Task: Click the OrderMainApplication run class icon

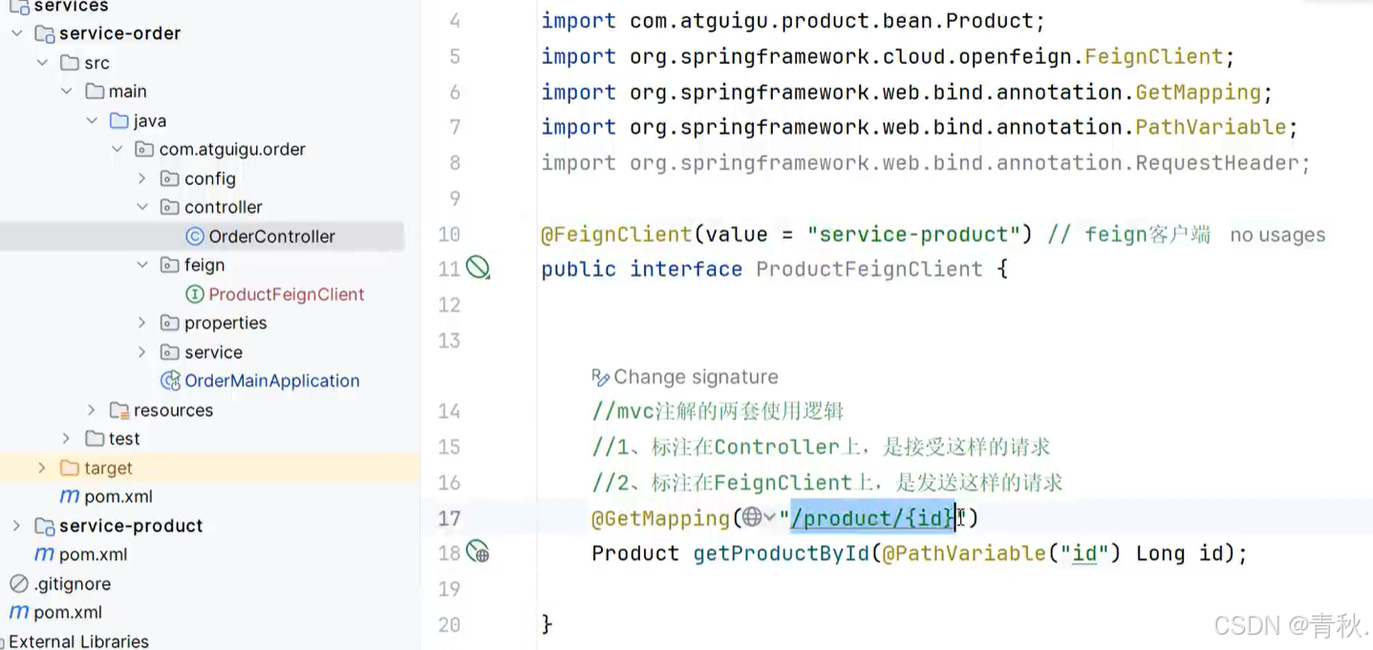Action: tap(171, 381)
